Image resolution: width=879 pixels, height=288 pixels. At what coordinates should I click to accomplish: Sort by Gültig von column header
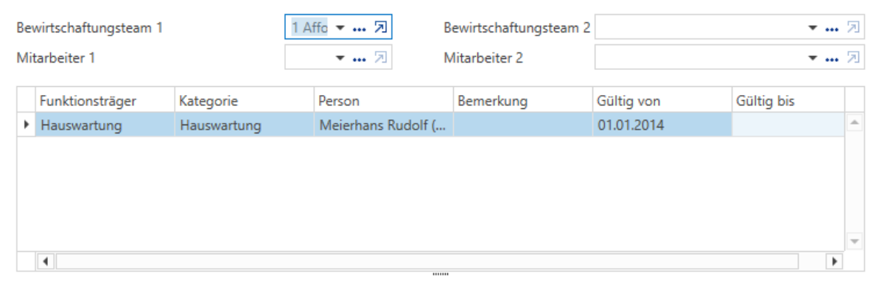(x=662, y=100)
